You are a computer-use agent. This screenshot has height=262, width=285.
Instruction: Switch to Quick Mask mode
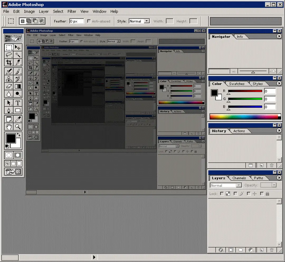(18, 155)
